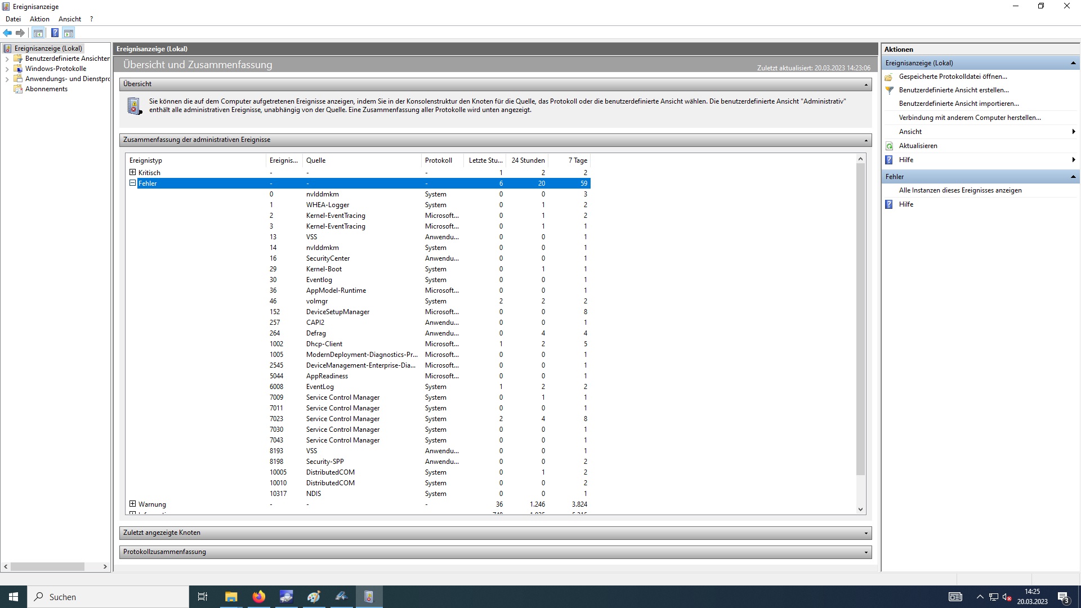Click the Aktualisieren refresh icon
The width and height of the screenshot is (1081, 608).
coord(890,146)
